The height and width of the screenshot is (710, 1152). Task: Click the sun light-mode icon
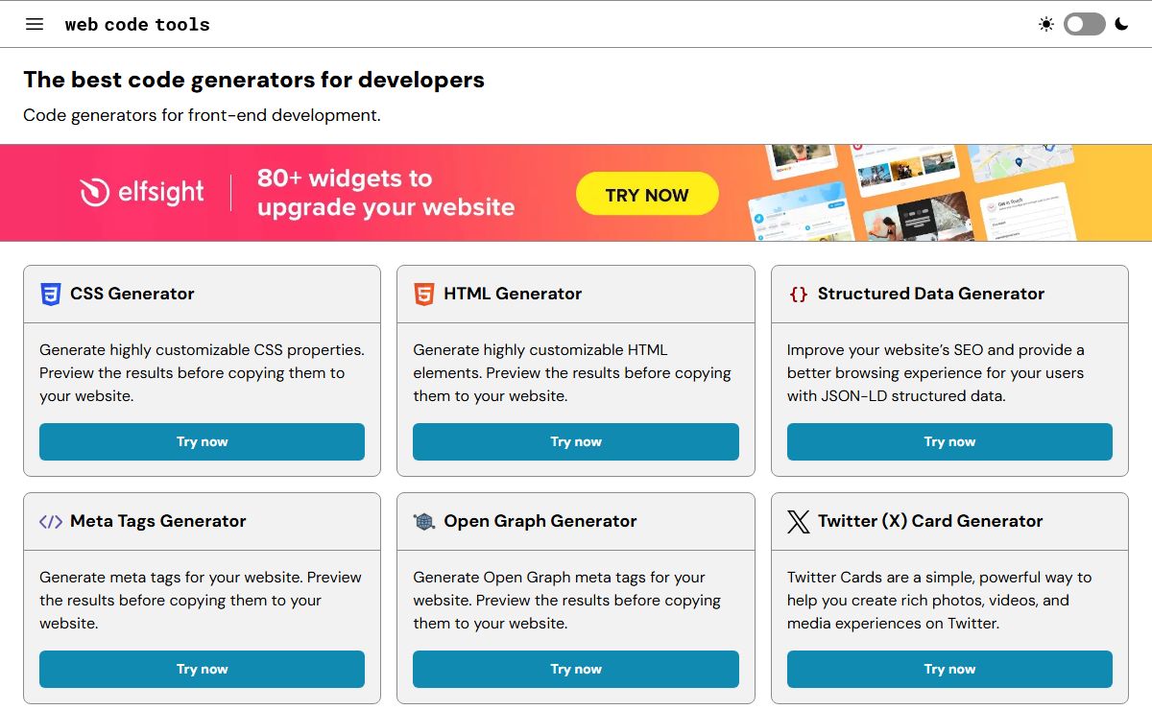click(x=1046, y=24)
